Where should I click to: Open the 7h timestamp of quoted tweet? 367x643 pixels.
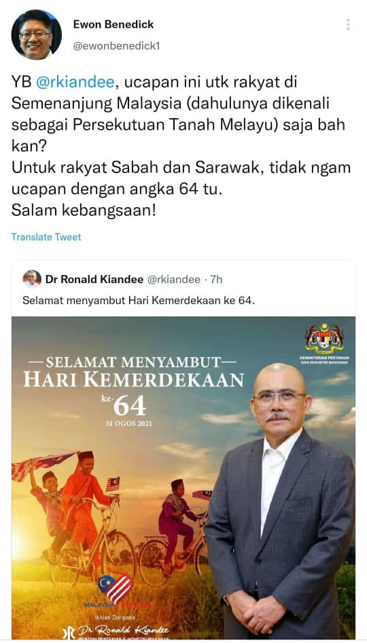pos(216,280)
